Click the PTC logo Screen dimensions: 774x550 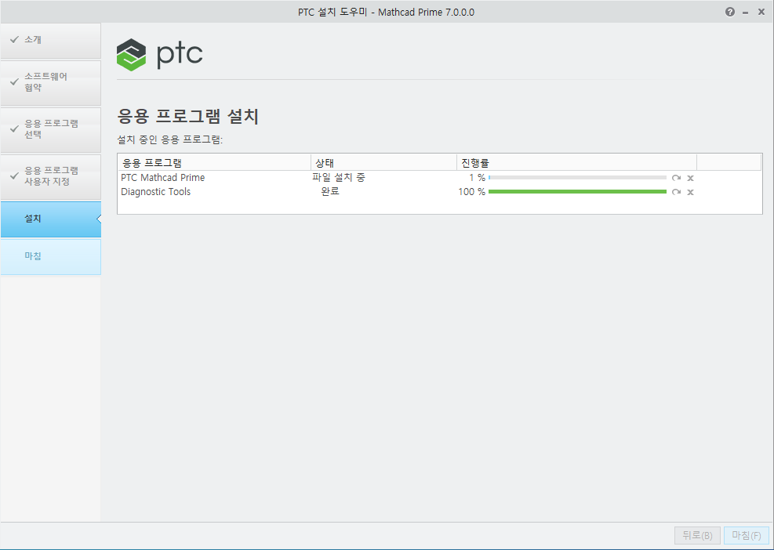click(159, 54)
